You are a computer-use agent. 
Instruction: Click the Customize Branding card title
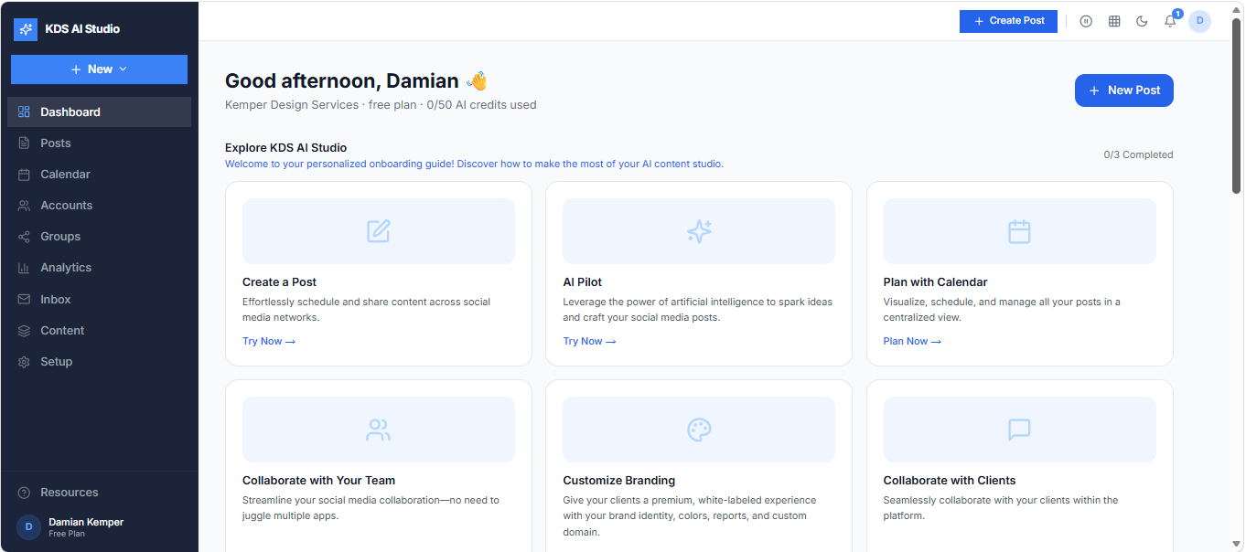(618, 481)
